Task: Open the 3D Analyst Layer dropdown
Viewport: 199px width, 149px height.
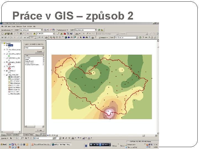Action: 137,37
